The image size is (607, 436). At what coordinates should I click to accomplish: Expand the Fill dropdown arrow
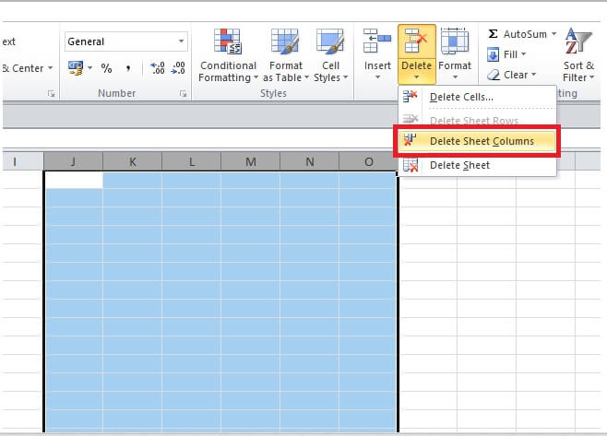pos(523,54)
